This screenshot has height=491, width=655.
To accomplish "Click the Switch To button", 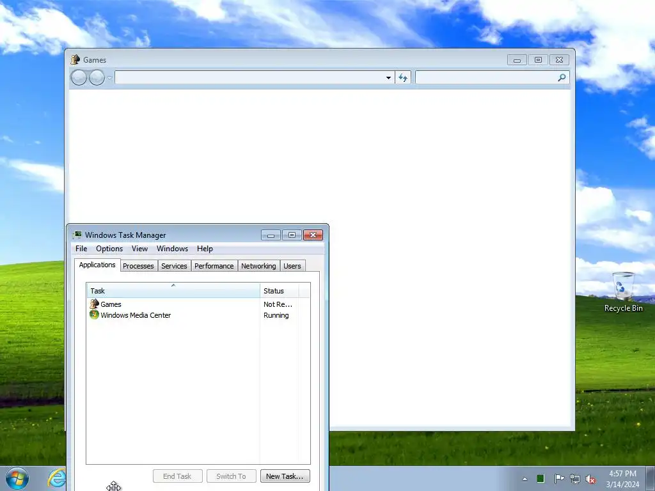I will point(231,476).
